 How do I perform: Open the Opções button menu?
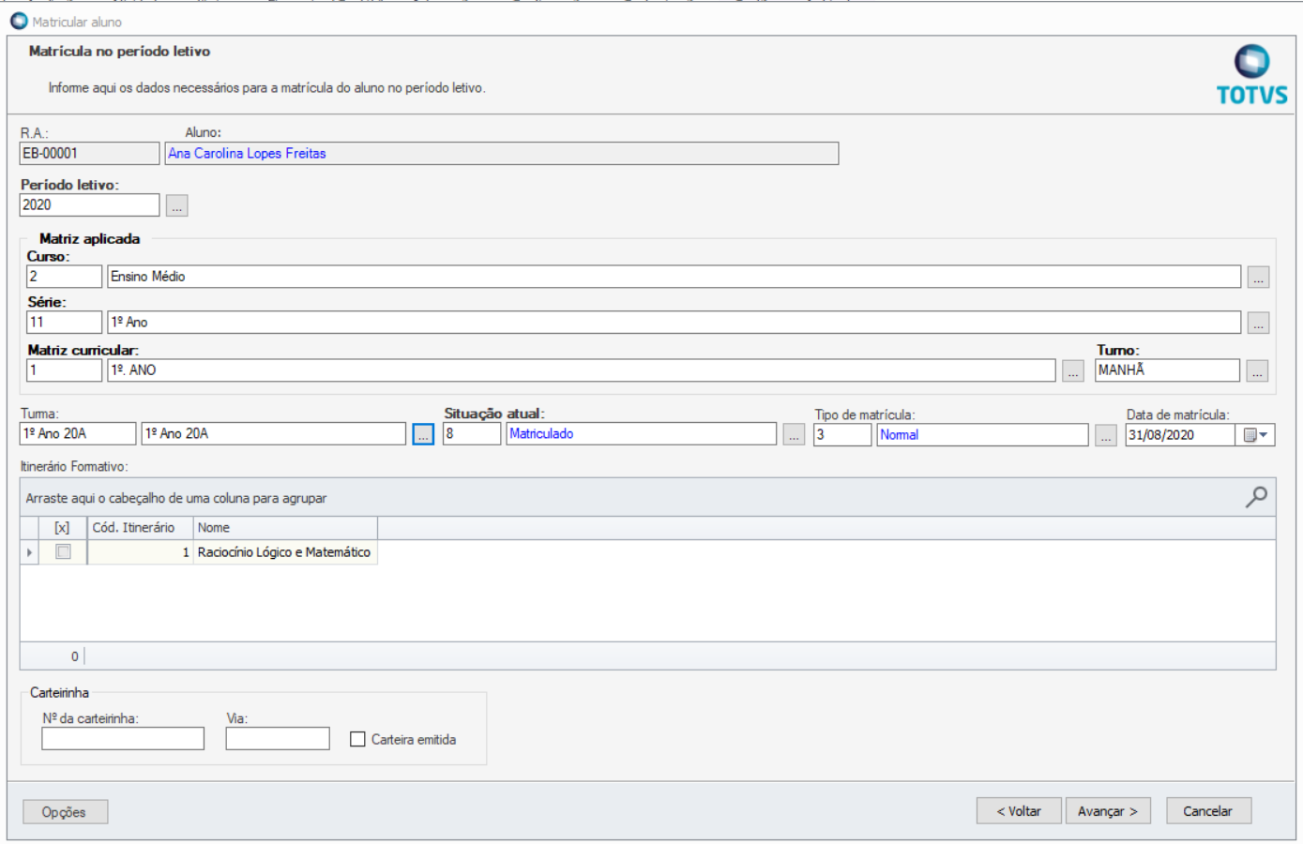(x=65, y=812)
